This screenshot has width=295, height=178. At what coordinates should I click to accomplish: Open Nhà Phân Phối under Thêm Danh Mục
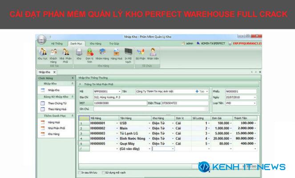coord(56,128)
